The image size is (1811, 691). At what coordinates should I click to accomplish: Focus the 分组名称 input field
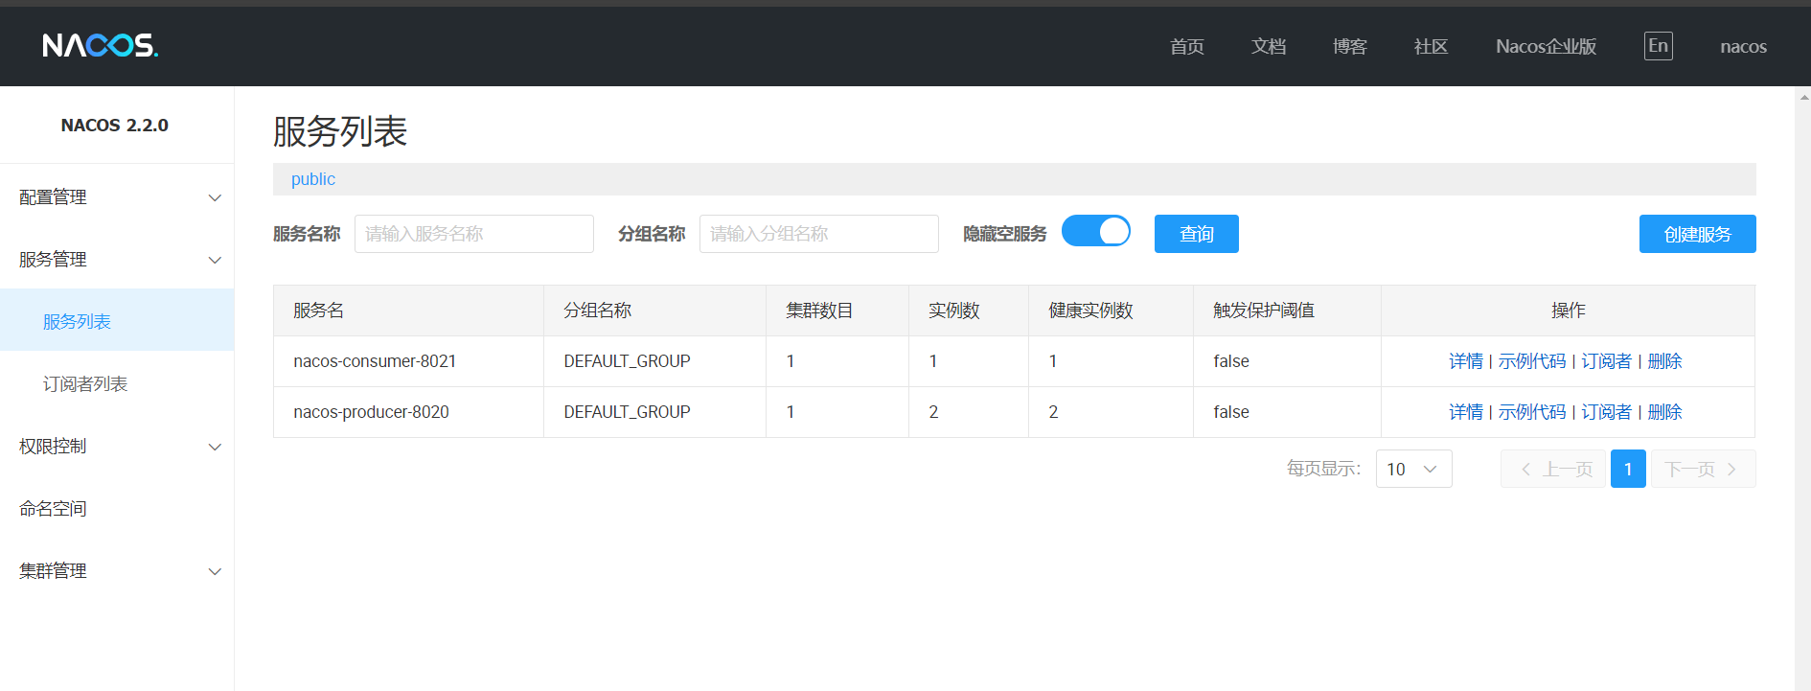pos(819,234)
